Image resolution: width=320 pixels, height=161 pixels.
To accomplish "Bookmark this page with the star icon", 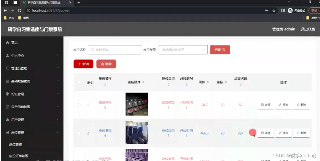I will [274, 10].
